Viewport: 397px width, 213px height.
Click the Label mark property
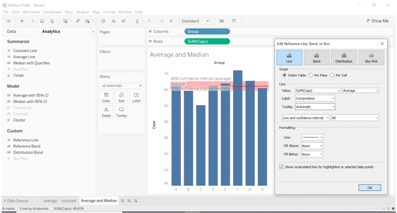[x=136, y=97]
